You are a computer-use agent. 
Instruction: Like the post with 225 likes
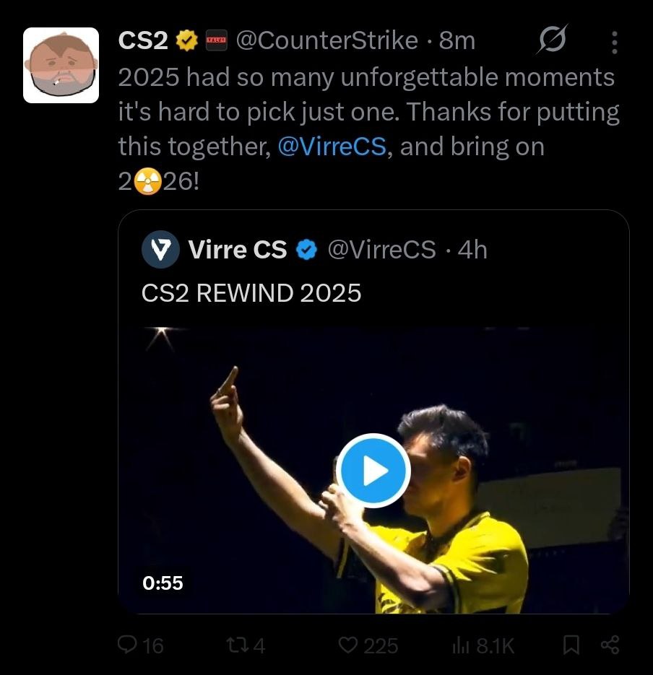(x=368, y=645)
